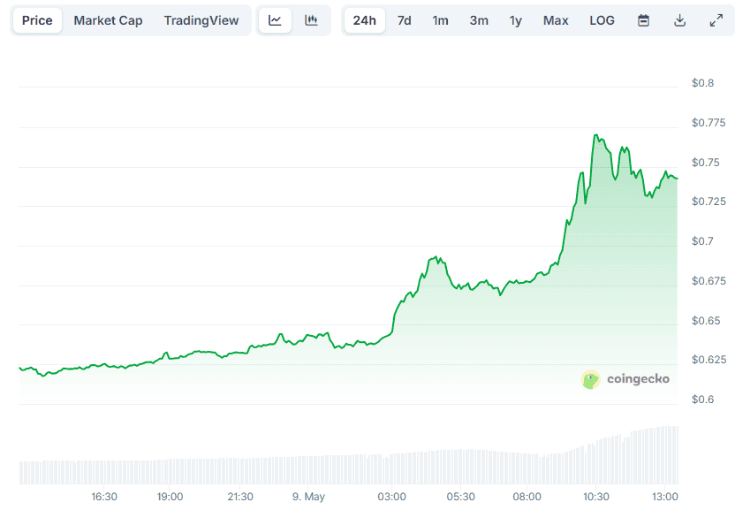Image resolution: width=735 pixels, height=510 pixels.
Task: Click the 16:30 time axis label
Action: [104, 497]
